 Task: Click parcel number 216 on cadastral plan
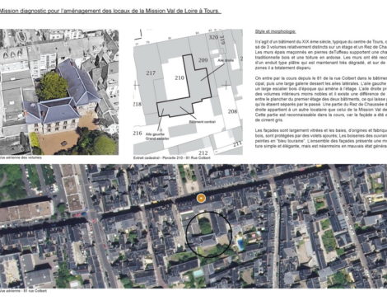(x=138, y=134)
